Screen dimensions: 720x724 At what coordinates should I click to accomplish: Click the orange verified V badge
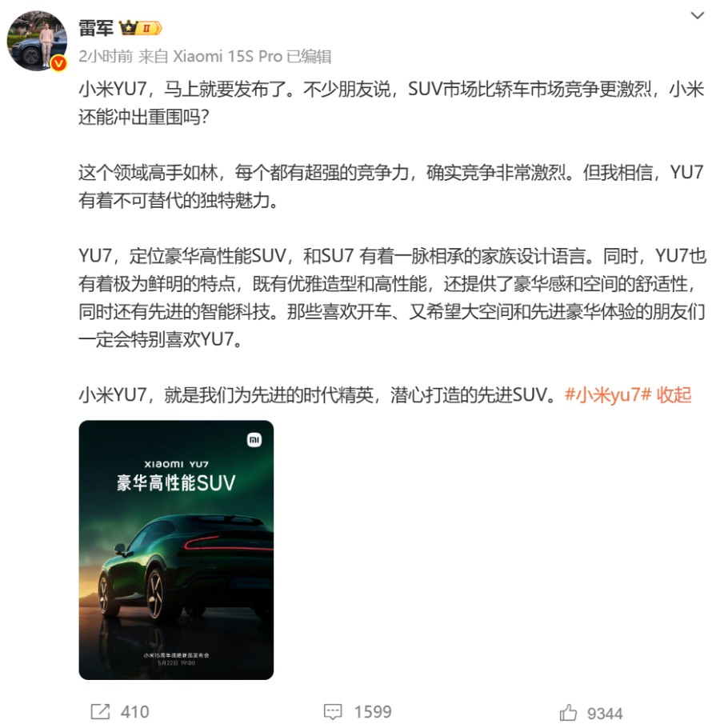(58, 63)
